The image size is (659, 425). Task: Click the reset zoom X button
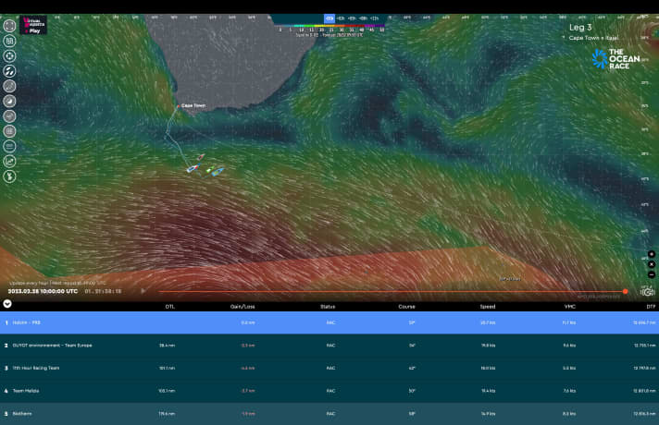652,264
